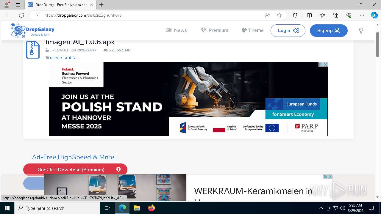Close the DropGalaxy tab
This screenshot has height=214, width=381.
[x=91, y=5]
